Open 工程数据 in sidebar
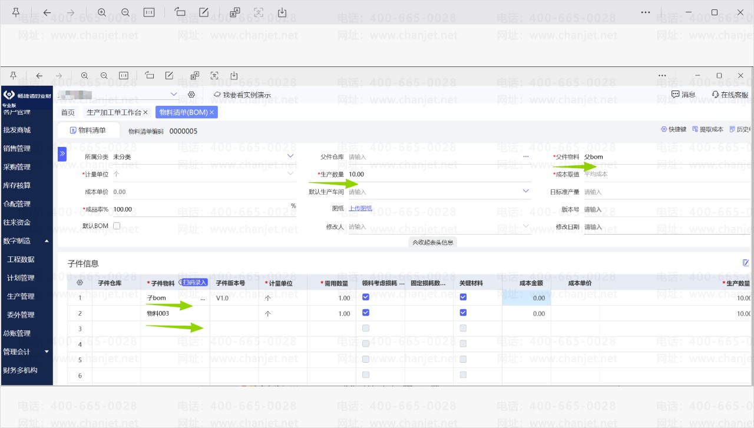The image size is (754, 428). [x=21, y=259]
